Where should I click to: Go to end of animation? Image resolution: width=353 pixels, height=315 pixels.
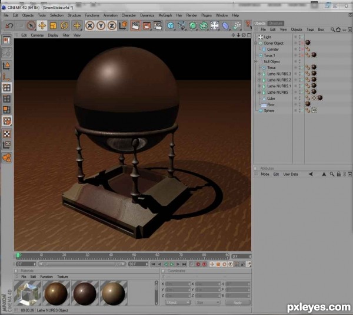click(x=184, y=264)
